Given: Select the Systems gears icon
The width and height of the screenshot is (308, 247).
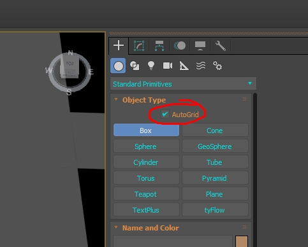Looking at the screenshot, I should [x=217, y=66].
